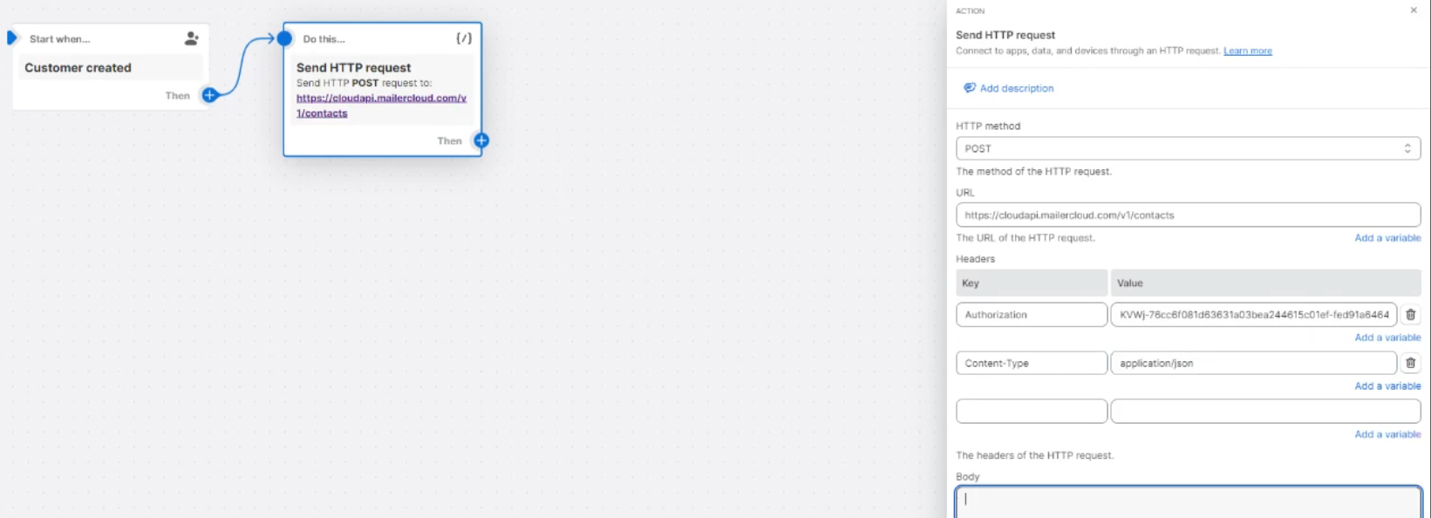This screenshot has width=1431, height=518.
Task: Click Add a variable under Content-Type header
Action: [x=1387, y=385]
